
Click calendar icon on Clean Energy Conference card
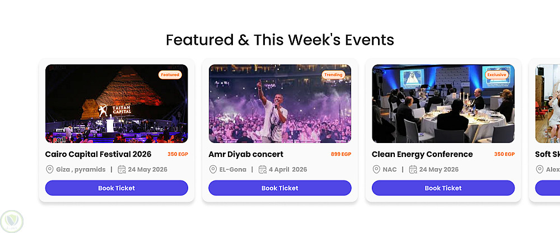413,169
